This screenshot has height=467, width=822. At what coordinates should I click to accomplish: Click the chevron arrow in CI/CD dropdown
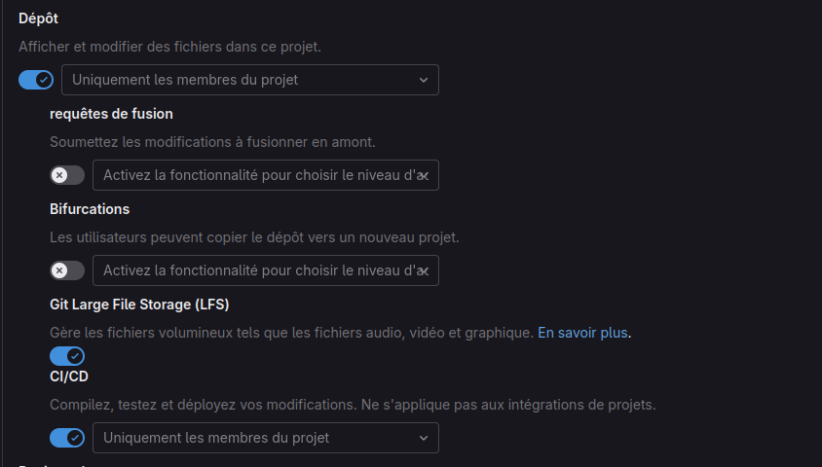click(x=423, y=438)
